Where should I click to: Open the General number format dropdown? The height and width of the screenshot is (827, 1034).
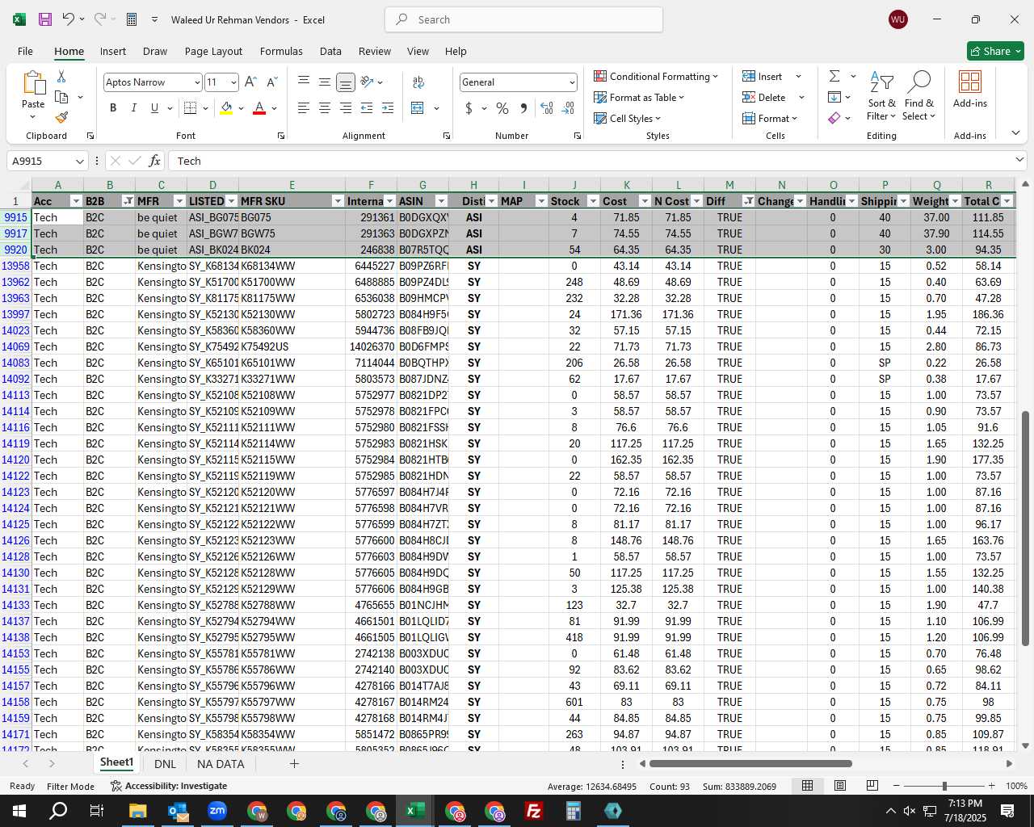[x=572, y=82]
